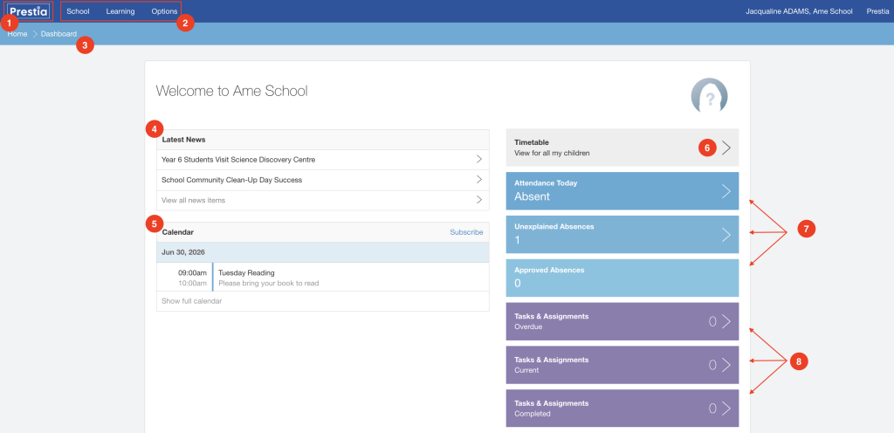The width and height of the screenshot is (894, 433).
Task: Open Completed Tasks & Assignments tile
Action: pyautogui.click(x=622, y=408)
